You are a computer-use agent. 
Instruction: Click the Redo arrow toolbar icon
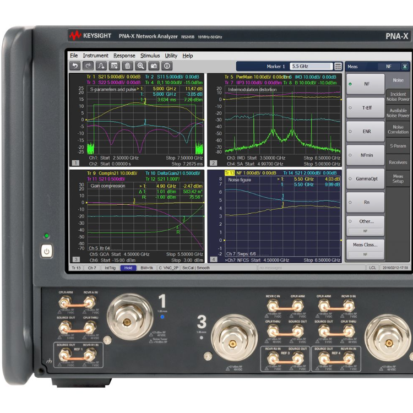(x=88, y=66)
